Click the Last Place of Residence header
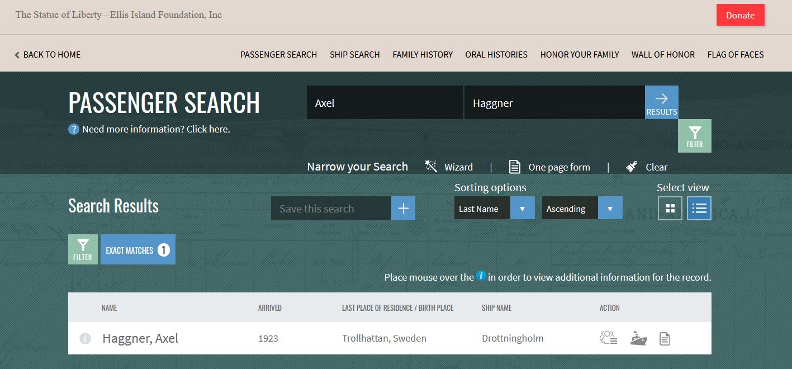 (x=398, y=308)
